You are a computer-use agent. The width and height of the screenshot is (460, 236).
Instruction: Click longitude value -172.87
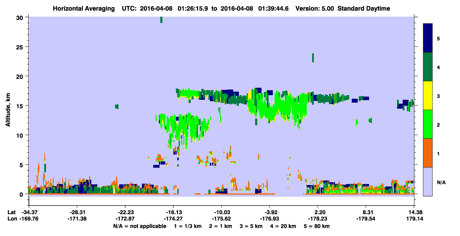(x=125, y=219)
